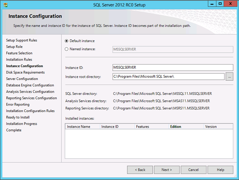Select Instance Configuration step in sidebar
This screenshot has width=239, height=180.
coord(25,66)
